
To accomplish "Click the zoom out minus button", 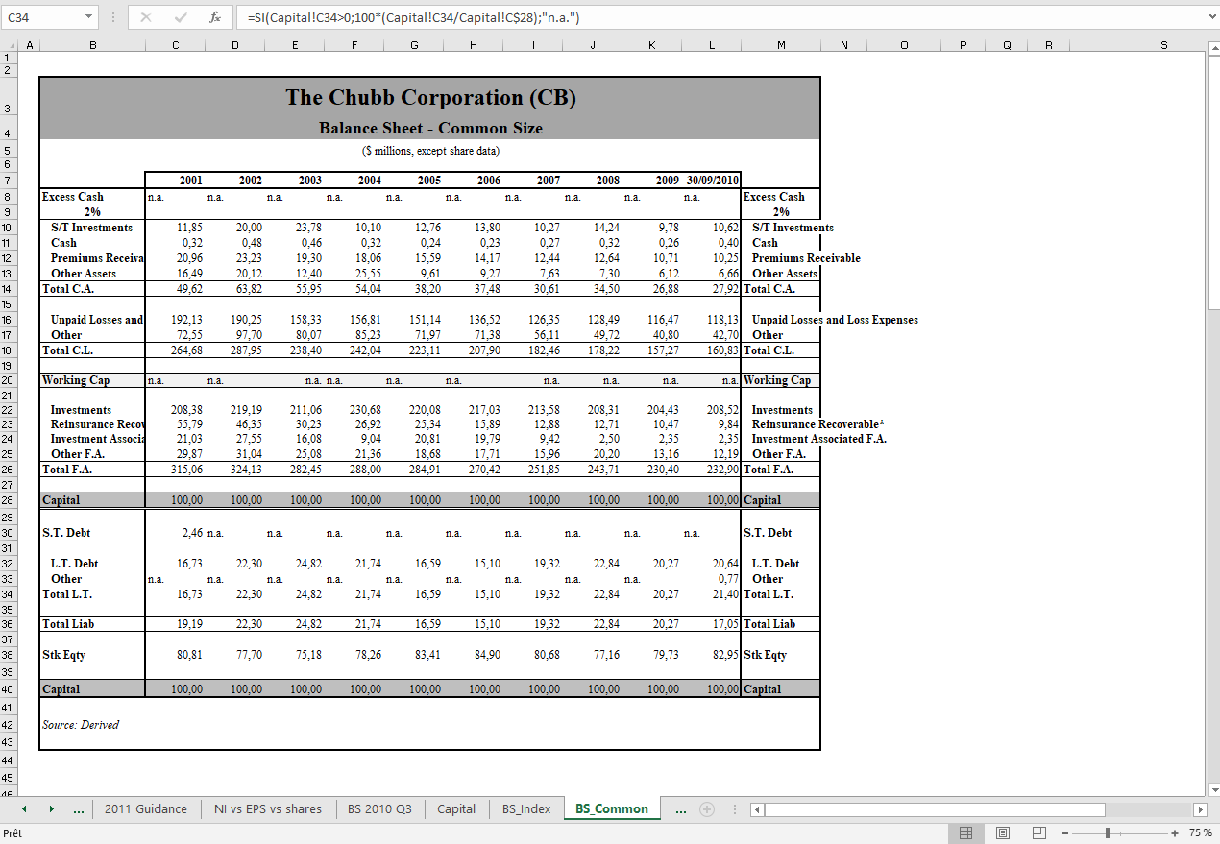I will (1064, 832).
